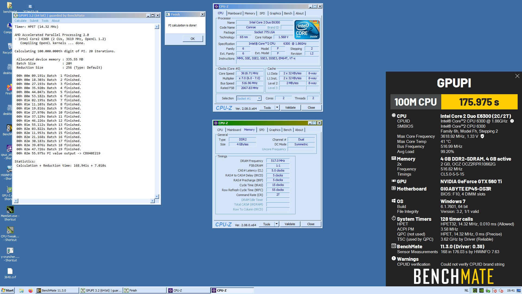Viewport: 522px width, 294px height.
Task: Open About tab in the top CPU-Z window
Action: click(x=300, y=13)
